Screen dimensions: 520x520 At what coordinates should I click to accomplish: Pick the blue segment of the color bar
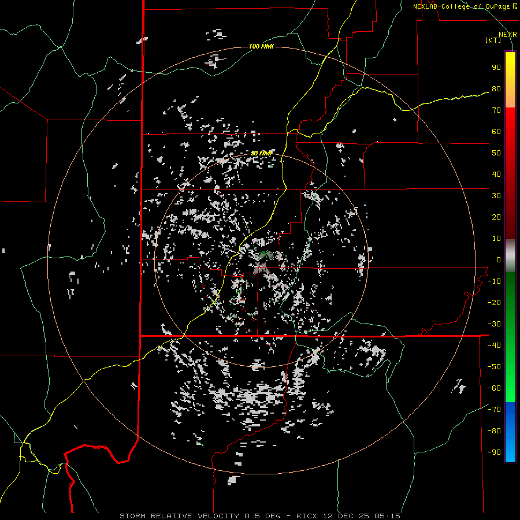coord(510,432)
